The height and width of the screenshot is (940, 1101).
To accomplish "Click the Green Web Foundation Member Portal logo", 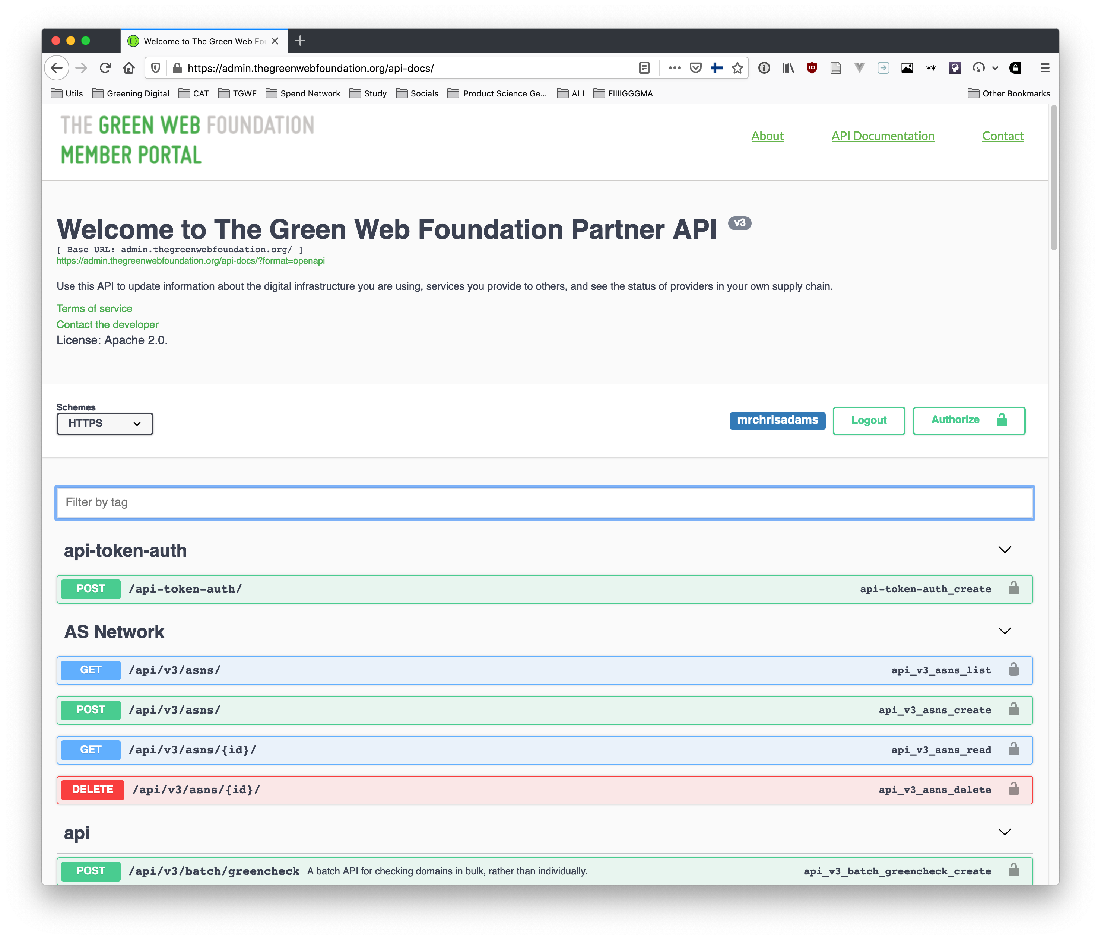I will click(187, 140).
